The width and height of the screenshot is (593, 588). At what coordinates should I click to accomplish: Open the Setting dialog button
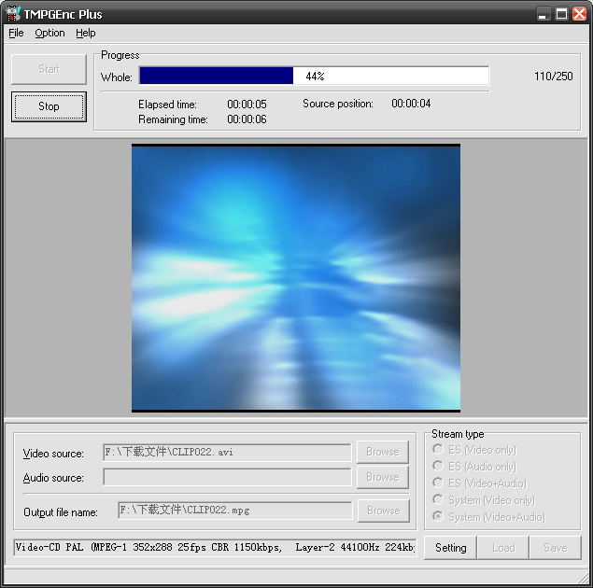[x=450, y=548]
